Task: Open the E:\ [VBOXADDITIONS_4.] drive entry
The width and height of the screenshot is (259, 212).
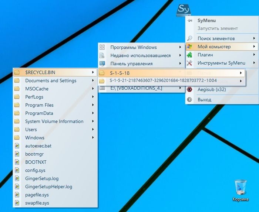Action: click(x=136, y=89)
